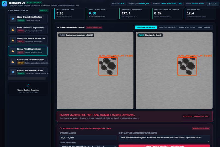Click warning icon of Severe Pitted Slag Inclusion
Screen dimensions: 220x147
(13, 51)
